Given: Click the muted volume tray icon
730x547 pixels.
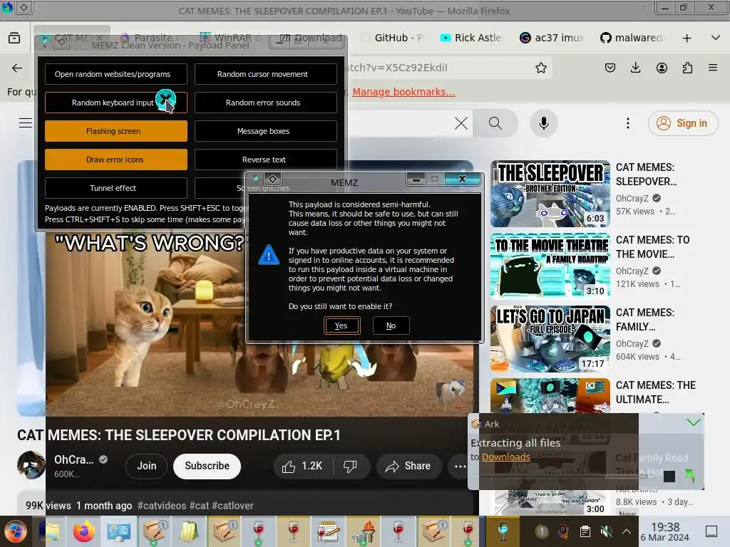Looking at the screenshot, I should point(606,531).
